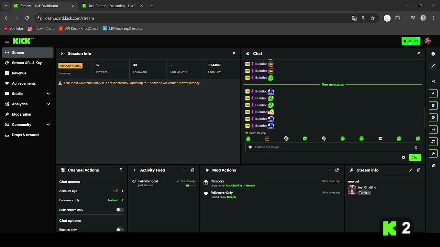Pop out the Chat panel
440x247 pixels.
418,54
